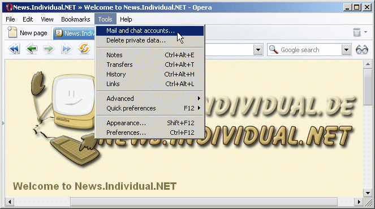Click the News.Individual tab favicon
This screenshot has height=209, width=375.
pyautogui.click(x=59, y=33)
